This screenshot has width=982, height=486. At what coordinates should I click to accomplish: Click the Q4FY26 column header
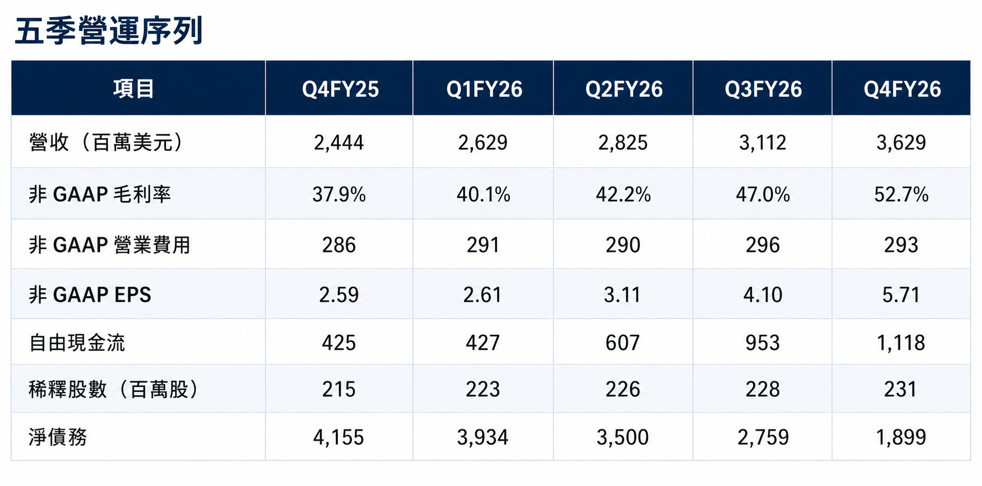click(902, 90)
